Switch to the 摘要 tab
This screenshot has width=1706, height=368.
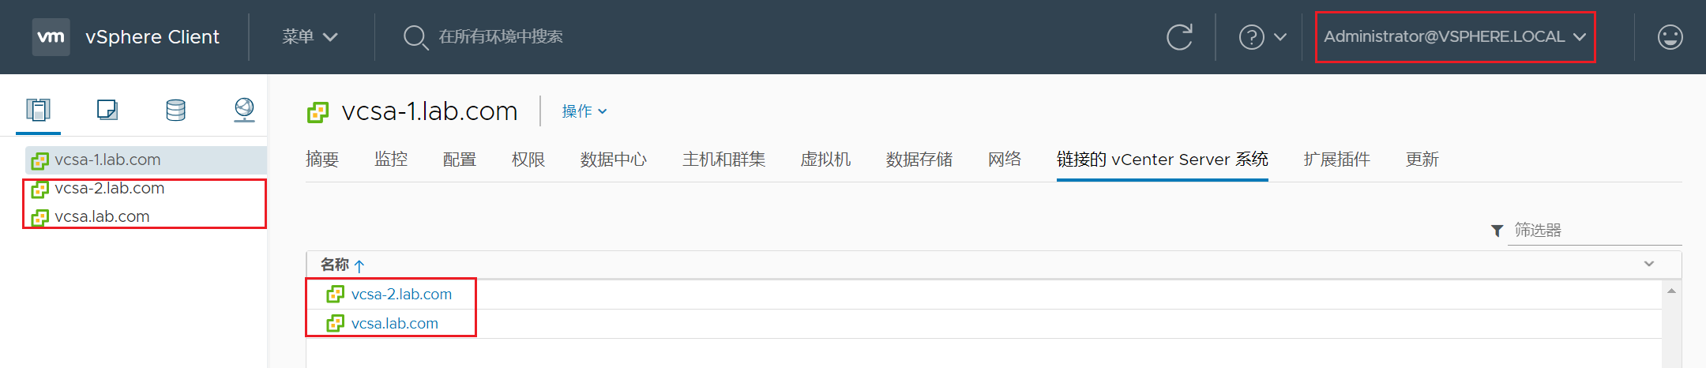322,160
